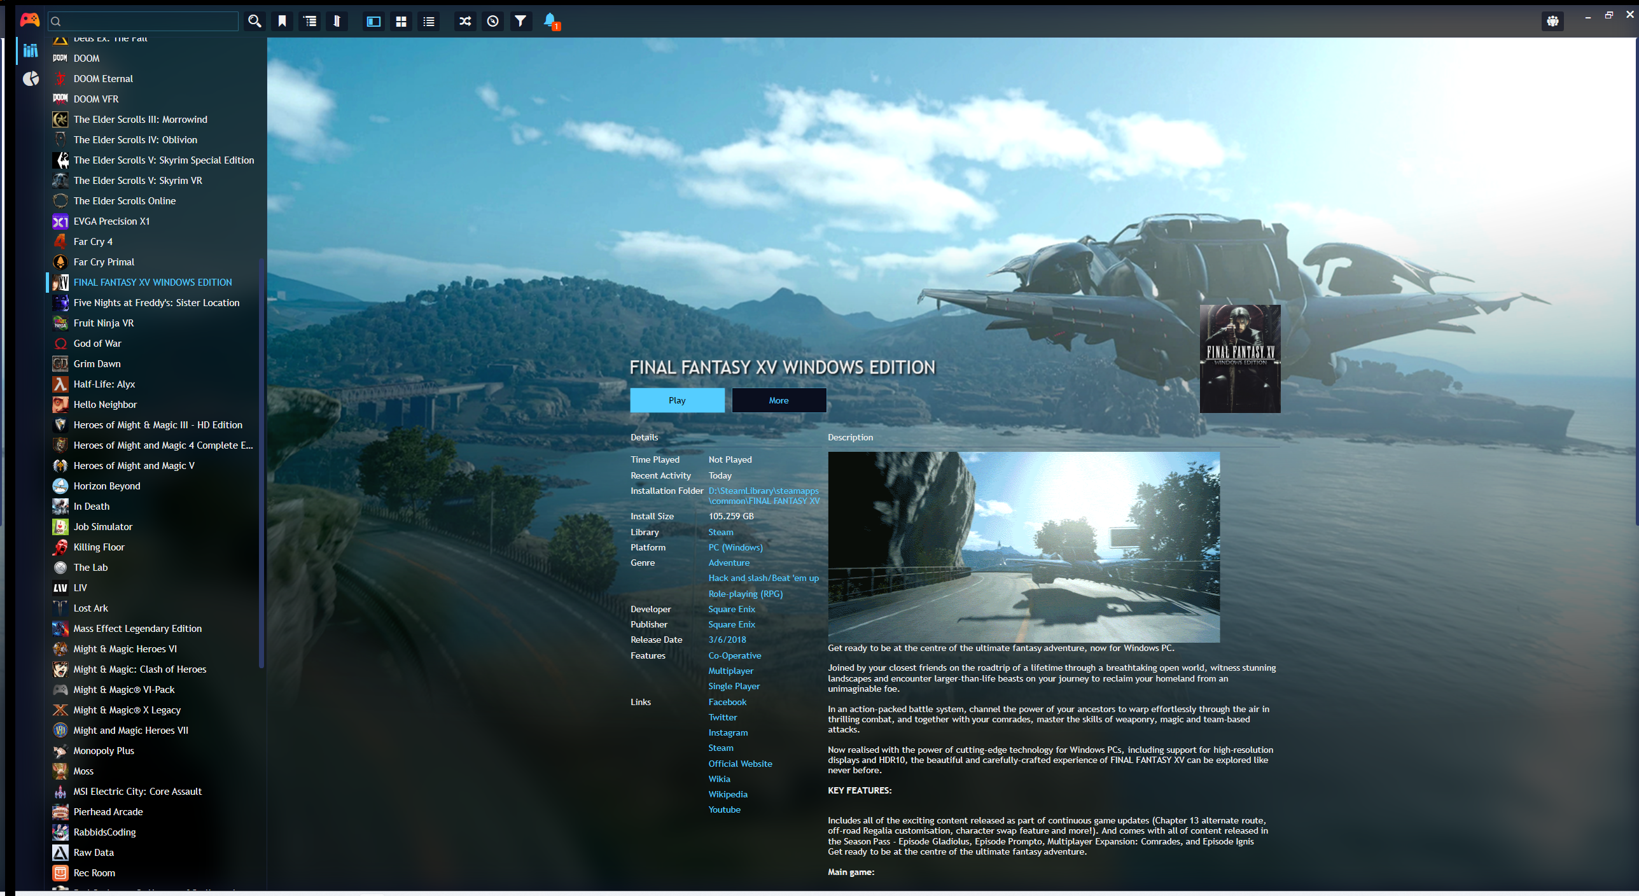1639x896 pixels.
Task: Open the Instagram link
Action: (728, 732)
